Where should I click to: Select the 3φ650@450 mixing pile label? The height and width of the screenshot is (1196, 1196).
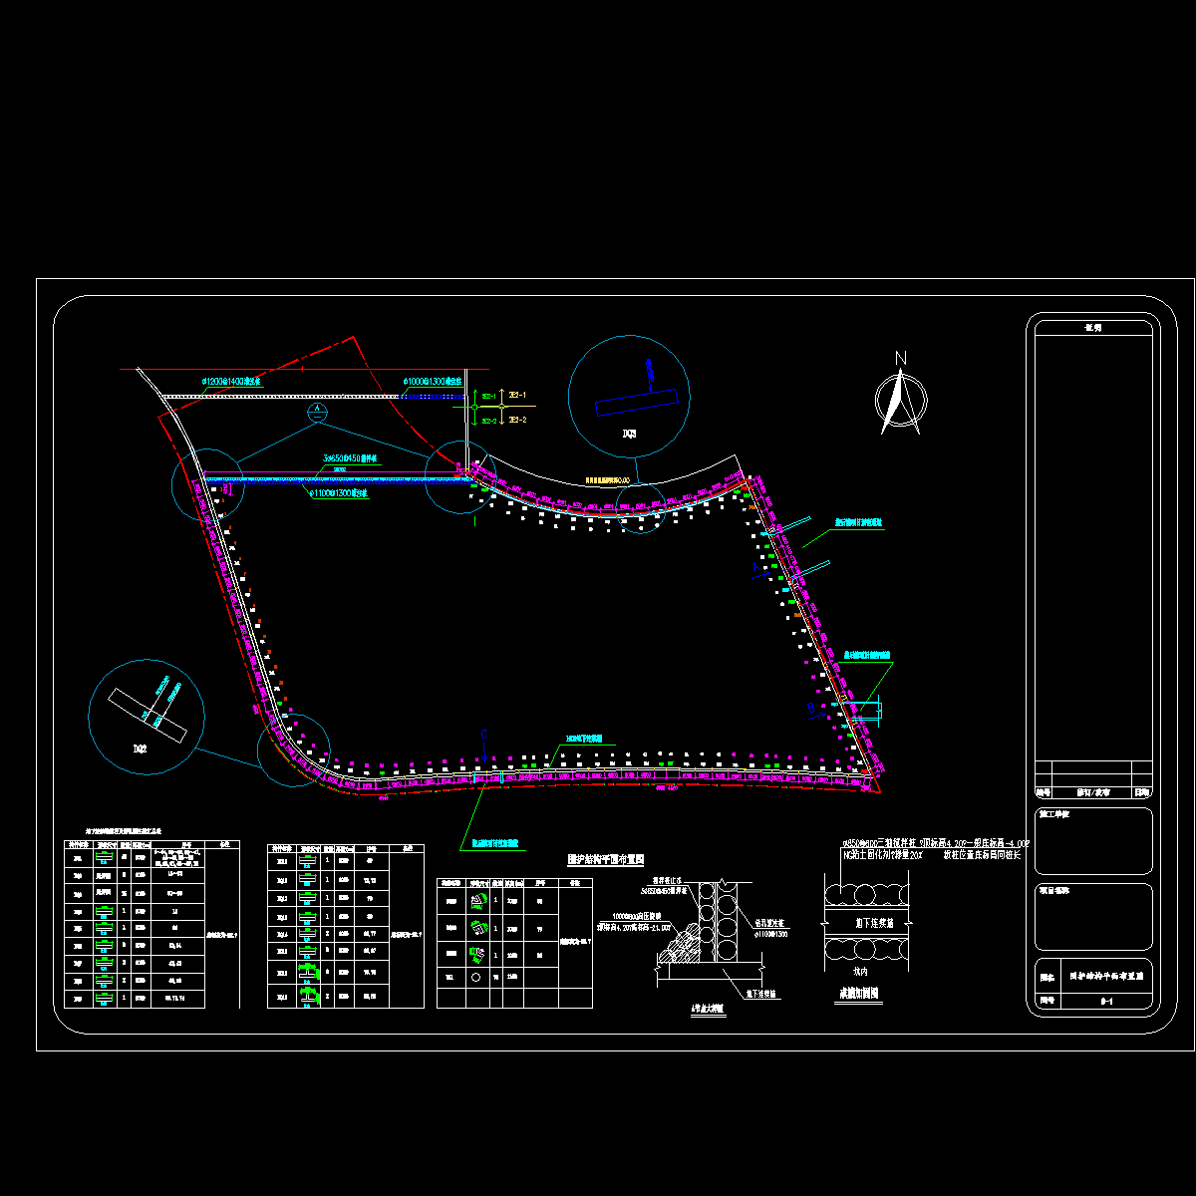pyautogui.click(x=350, y=459)
